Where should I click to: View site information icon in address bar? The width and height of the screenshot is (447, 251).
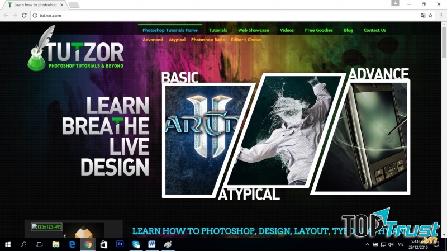35,16
